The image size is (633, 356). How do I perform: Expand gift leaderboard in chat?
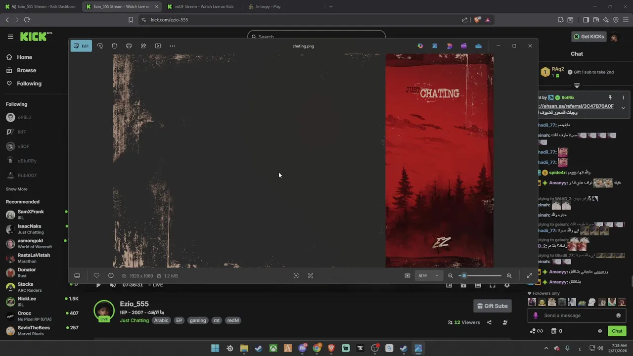point(577,86)
